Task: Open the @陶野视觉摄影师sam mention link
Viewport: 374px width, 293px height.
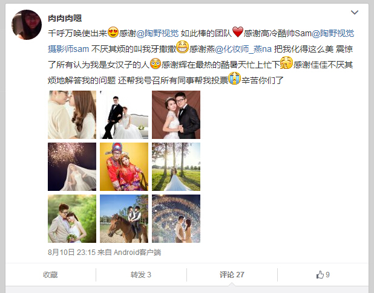Action: click(201, 41)
